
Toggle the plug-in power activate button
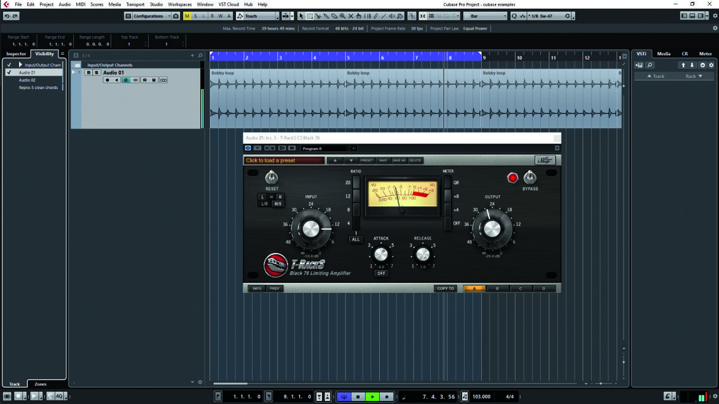pos(248,149)
